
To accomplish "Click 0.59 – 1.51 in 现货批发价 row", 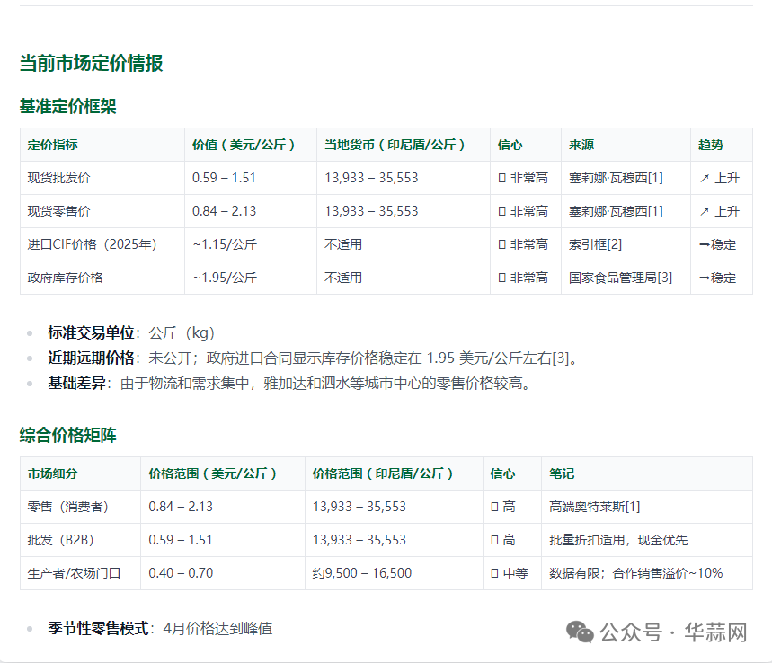I will click(x=224, y=178).
